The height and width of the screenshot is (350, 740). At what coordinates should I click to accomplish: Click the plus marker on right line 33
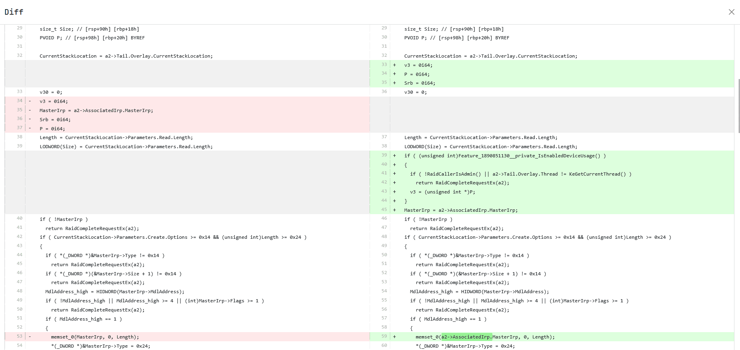394,65
